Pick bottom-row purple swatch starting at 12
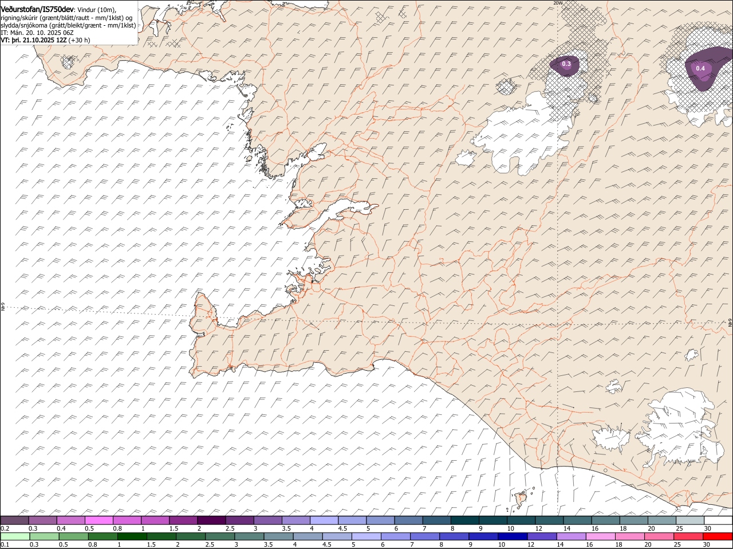 (x=541, y=536)
